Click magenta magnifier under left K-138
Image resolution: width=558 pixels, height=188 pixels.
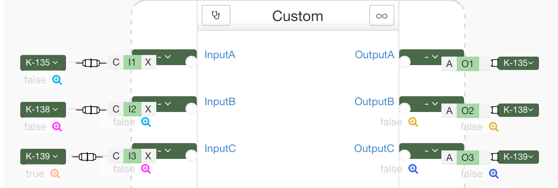(x=57, y=127)
